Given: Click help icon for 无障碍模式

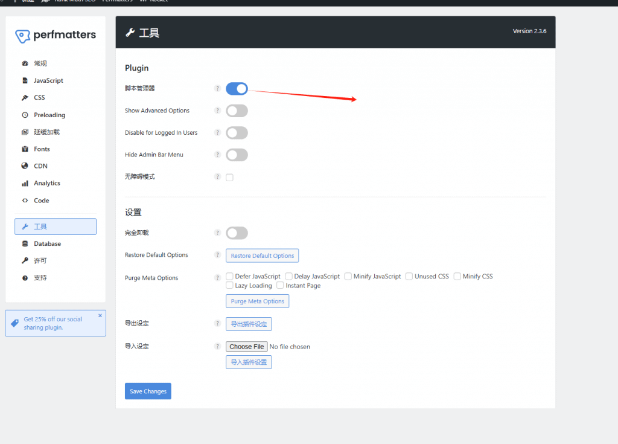Looking at the screenshot, I should point(217,176).
